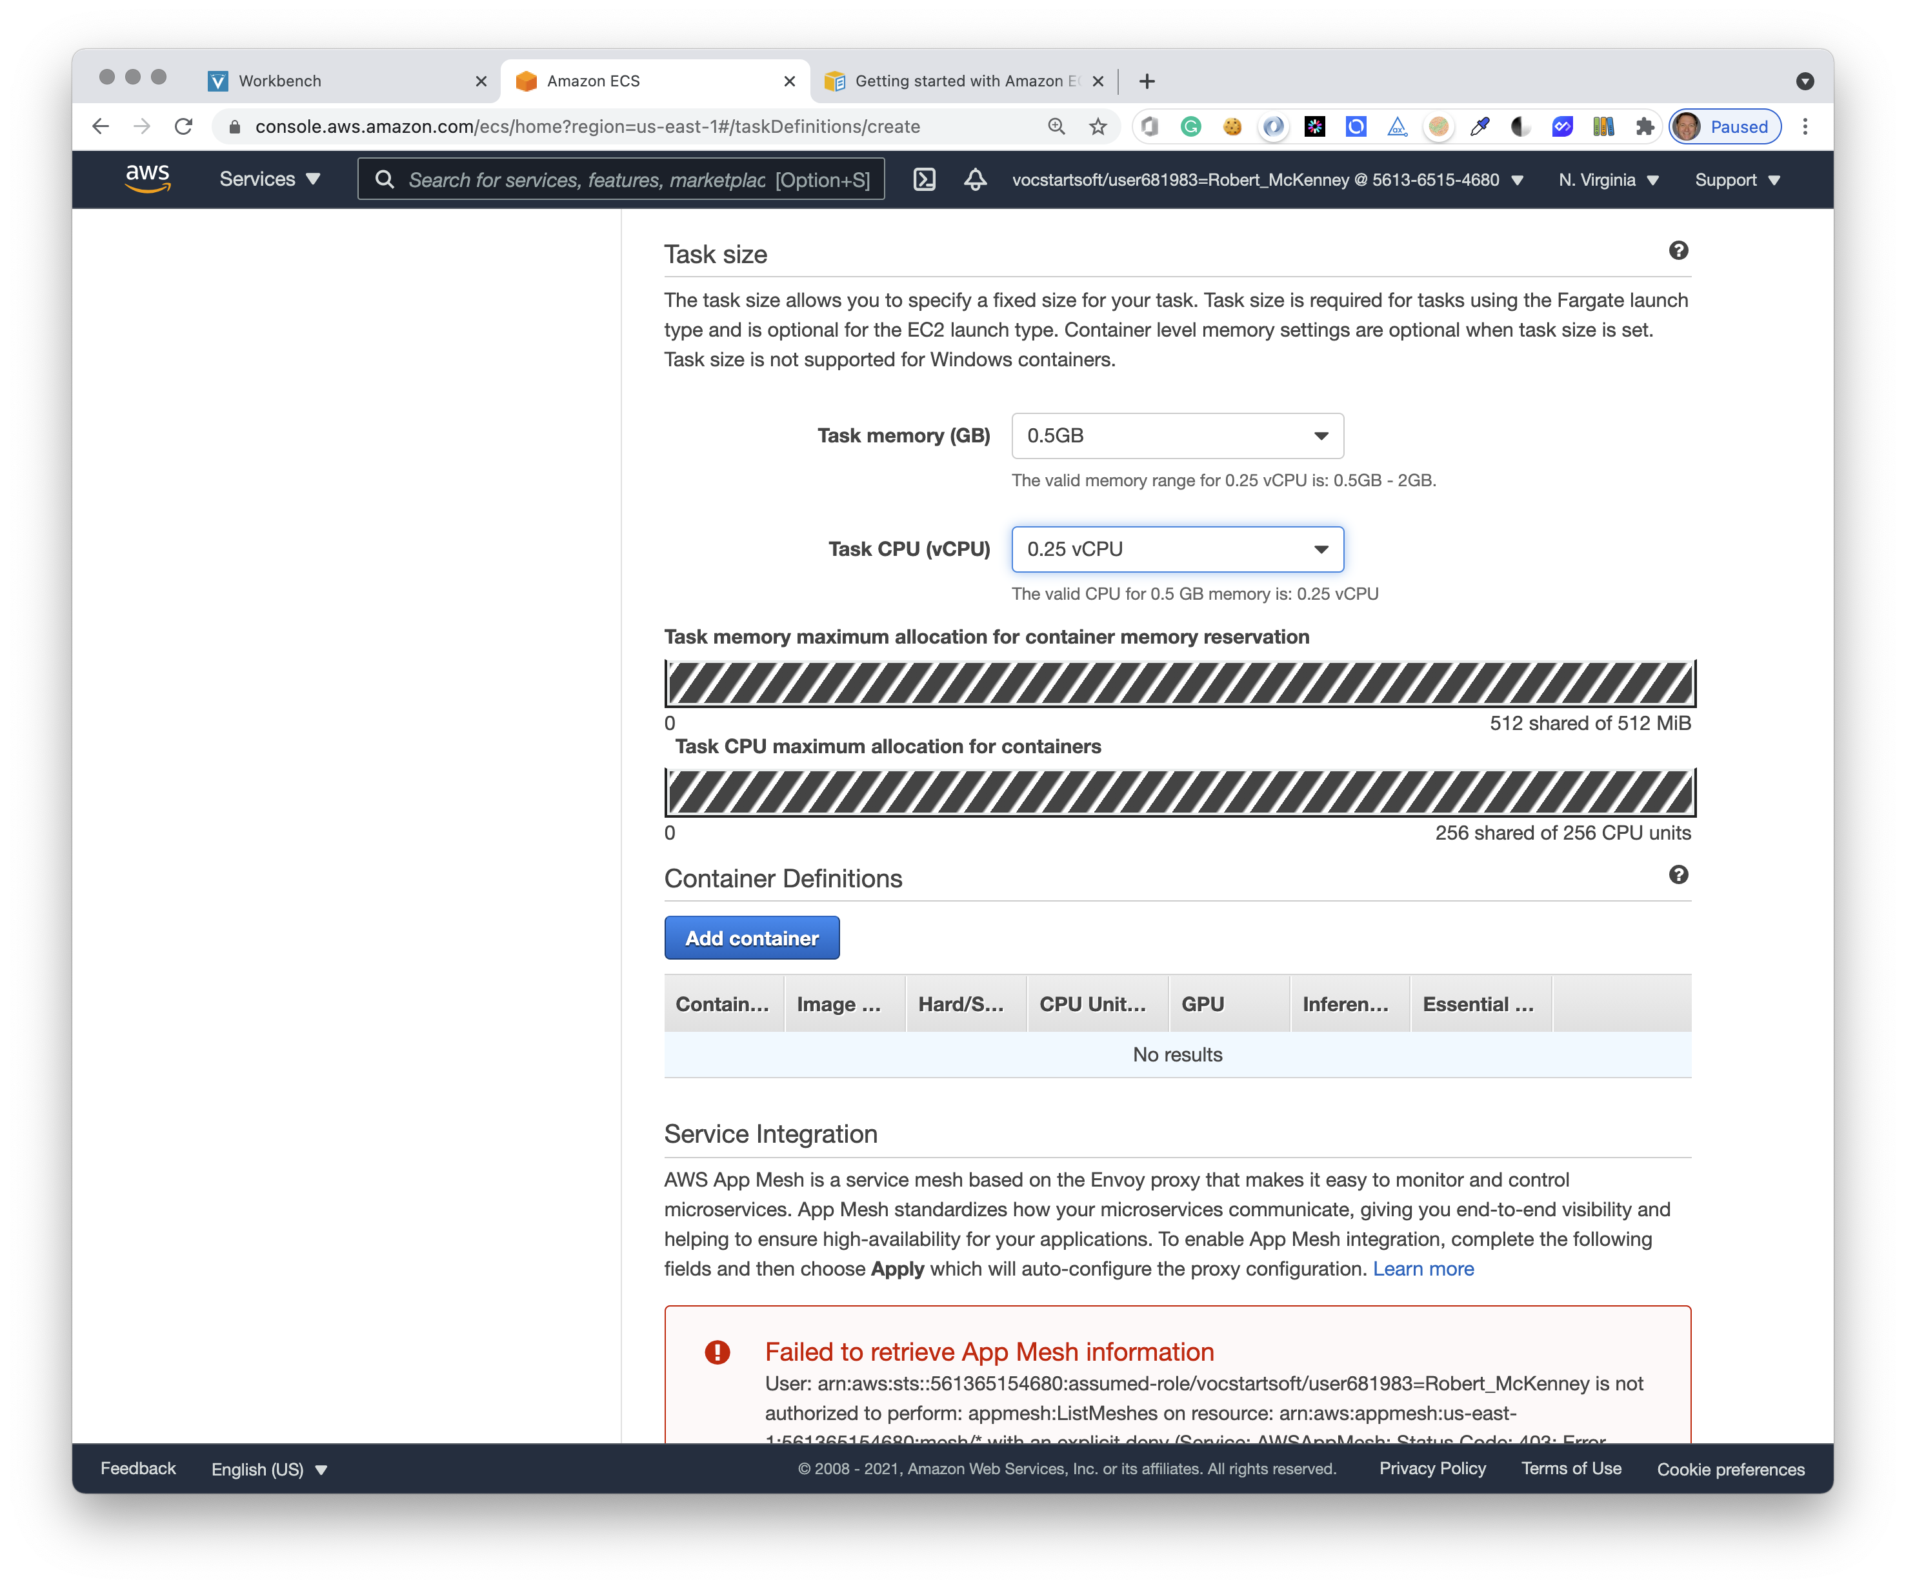The width and height of the screenshot is (1906, 1589).
Task: Open the N. Virginia region selector
Action: (x=1609, y=179)
